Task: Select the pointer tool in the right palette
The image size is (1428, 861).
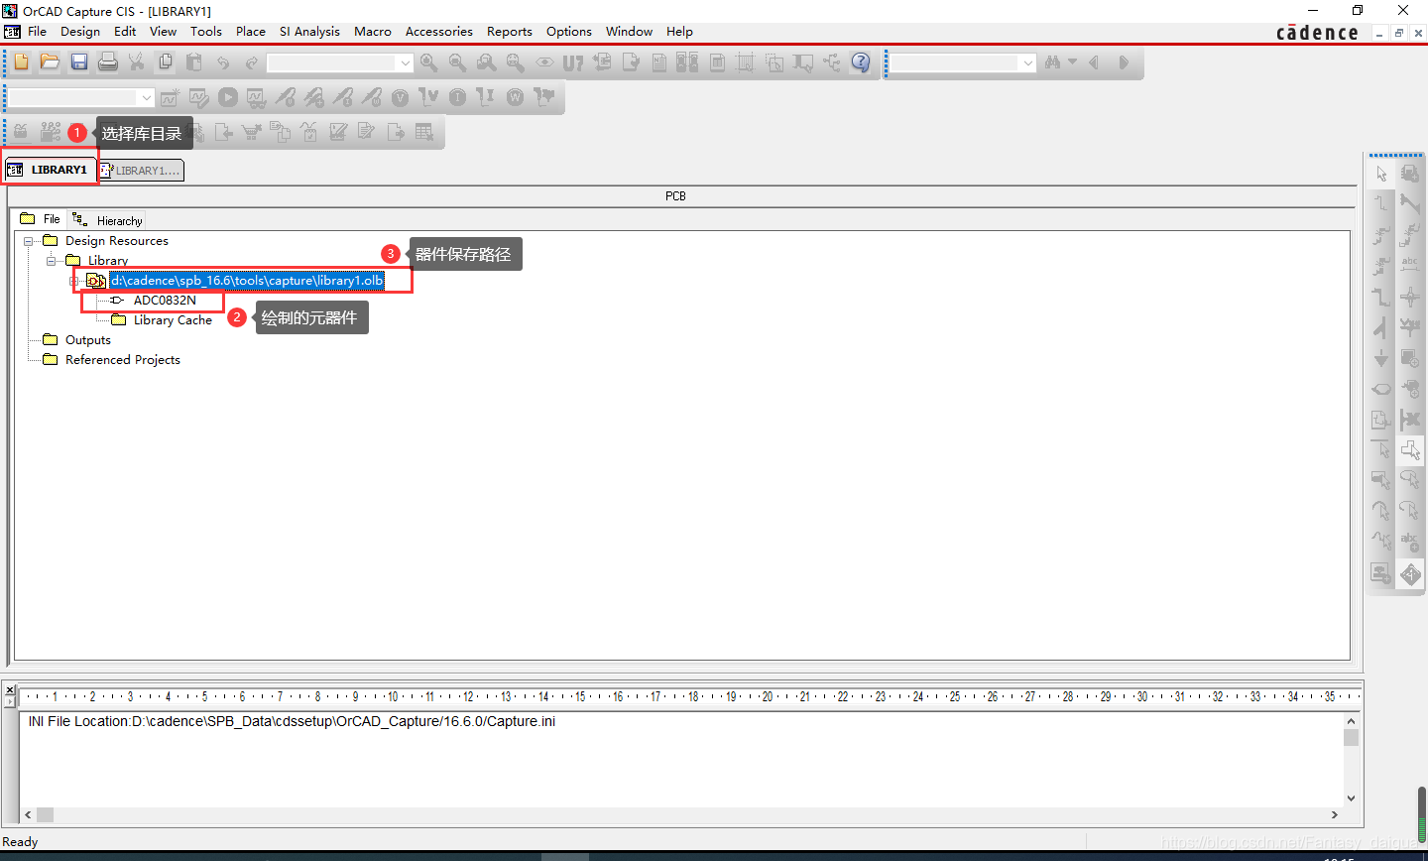Action: [x=1381, y=175]
